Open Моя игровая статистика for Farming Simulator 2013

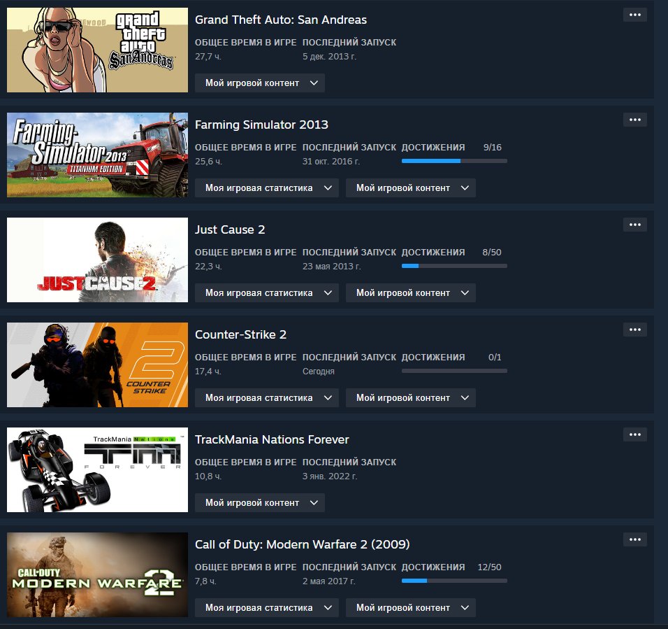pos(266,188)
